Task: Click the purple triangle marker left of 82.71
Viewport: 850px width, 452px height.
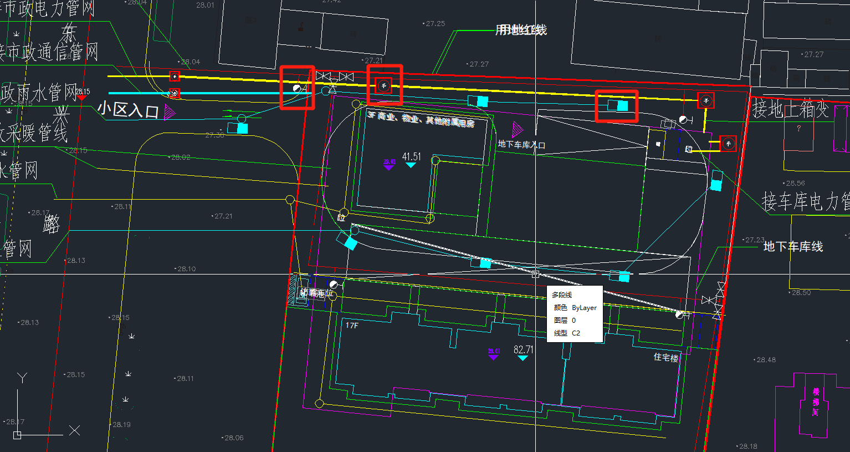Action: tap(493, 357)
